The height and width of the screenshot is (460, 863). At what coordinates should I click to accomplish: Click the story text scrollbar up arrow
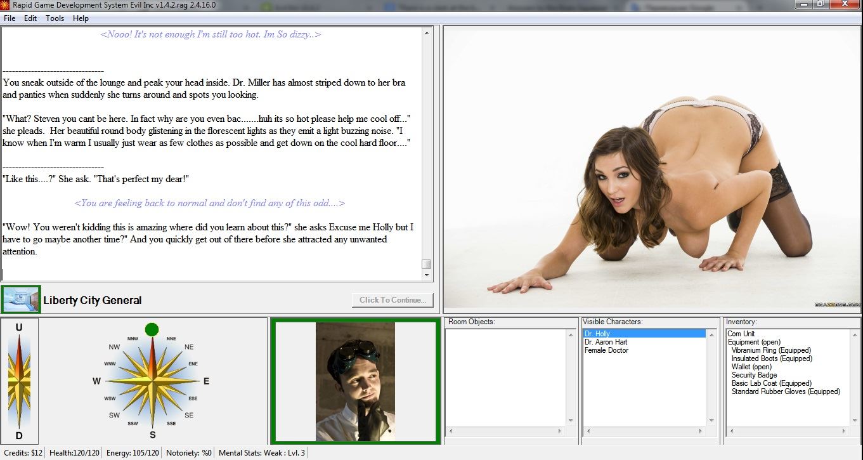(427, 32)
